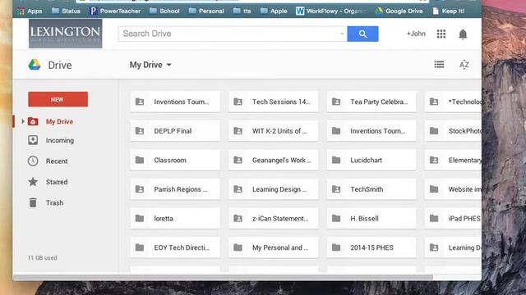Click the 11 GB used text

pos(42,258)
